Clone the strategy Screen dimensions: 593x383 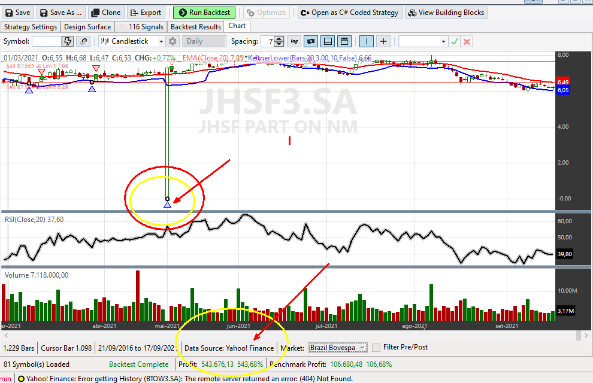[106, 13]
